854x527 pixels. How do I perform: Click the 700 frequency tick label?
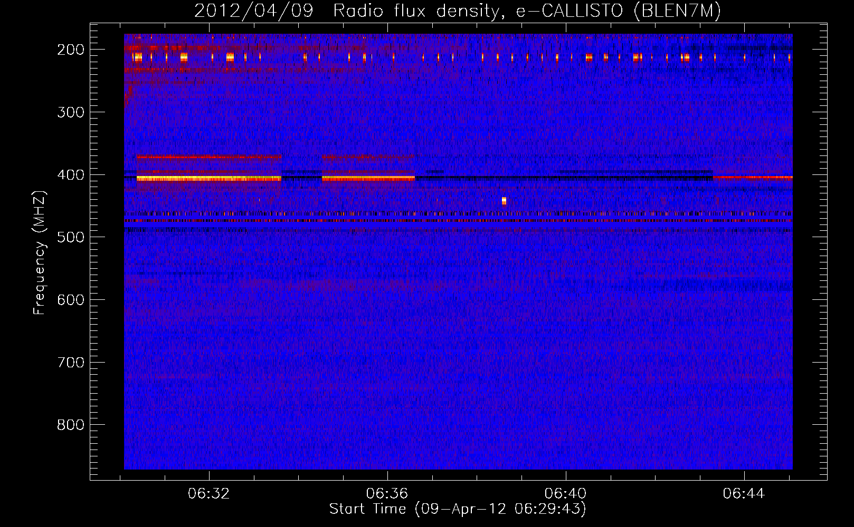point(71,363)
